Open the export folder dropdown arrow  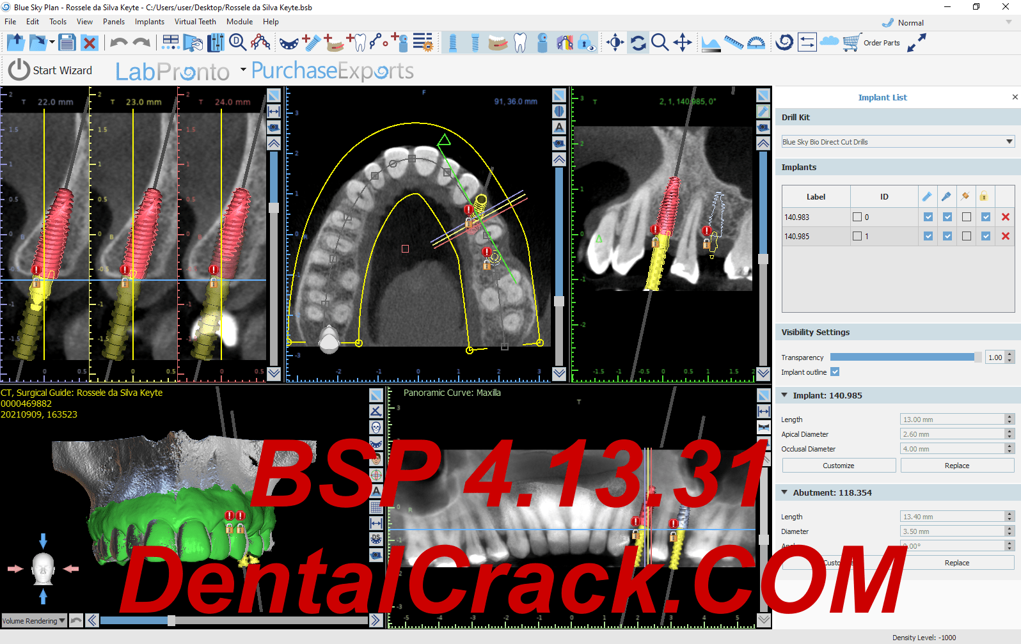tap(52, 43)
